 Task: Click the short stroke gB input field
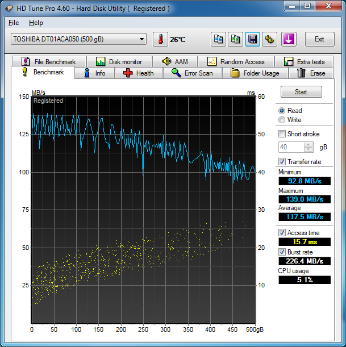pos(291,147)
